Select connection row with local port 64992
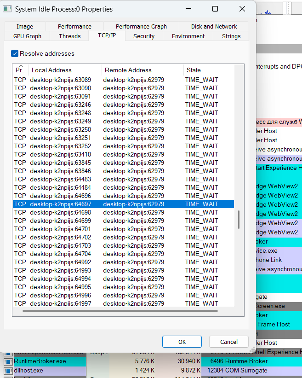 (124, 262)
